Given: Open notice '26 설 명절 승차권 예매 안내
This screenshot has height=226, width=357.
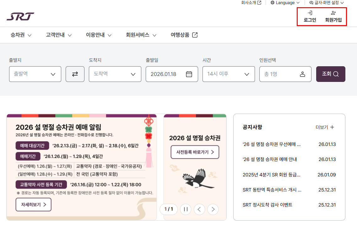Looking at the screenshot, I should point(270,159).
